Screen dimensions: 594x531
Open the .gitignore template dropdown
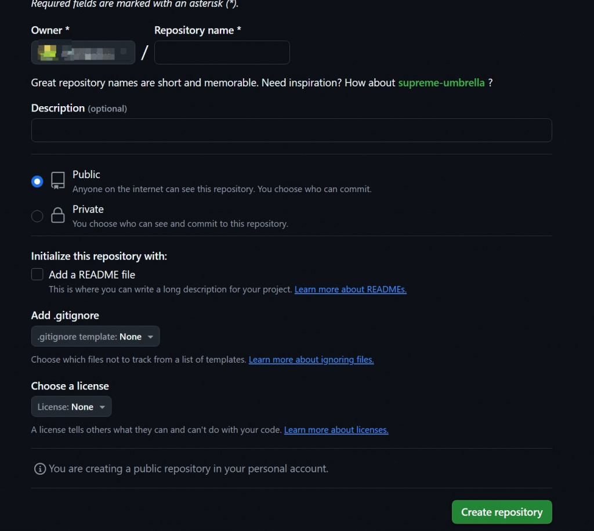(x=96, y=336)
